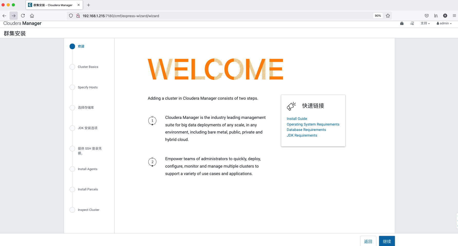Open the Firefox hamburger menu
Viewport: 458px width, 246px height.
[x=454, y=16]
